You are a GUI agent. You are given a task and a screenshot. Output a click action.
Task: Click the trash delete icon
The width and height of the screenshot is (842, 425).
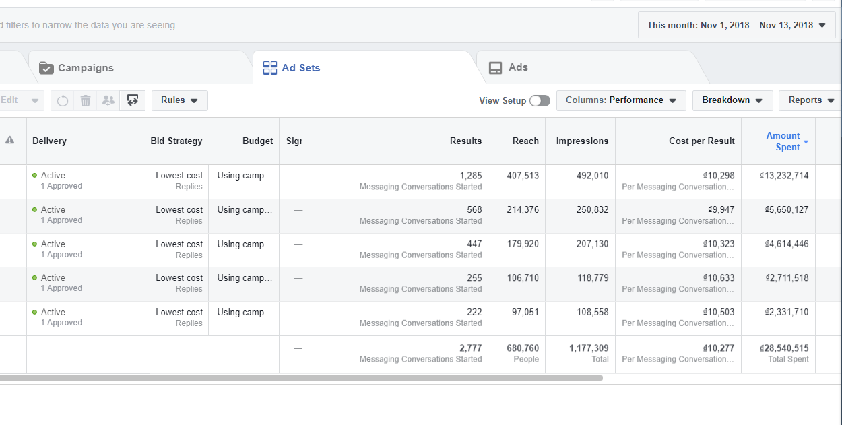coord(86,101)
